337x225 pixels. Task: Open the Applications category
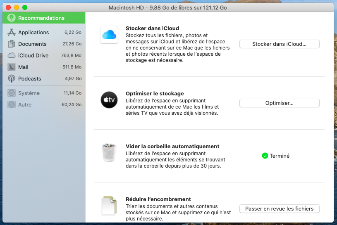coord(44,32)
